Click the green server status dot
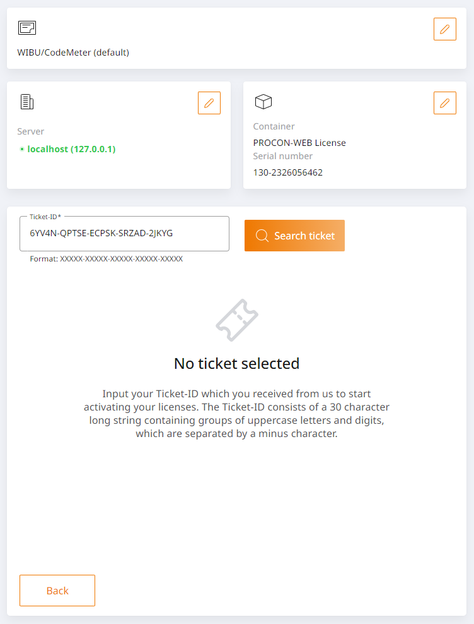The height and width of the screenshot is (624, 474). click(22, 149)
